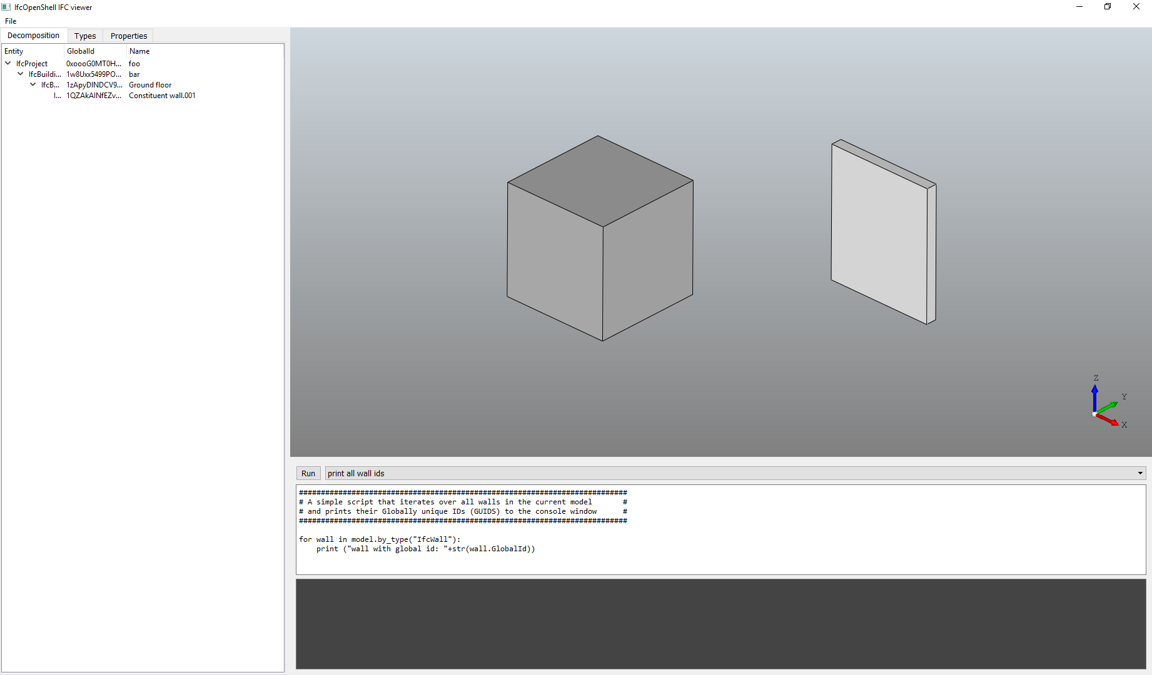Image resolution: width=1152 pixels, height=675 pixels.
Task: Select the IfcProject row named 'foo'
Action: pos(134,63)
